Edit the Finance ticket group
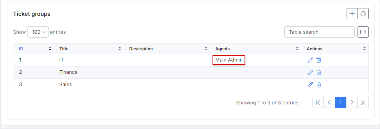This screenshot has height=129, width=380. click(310, 72)
